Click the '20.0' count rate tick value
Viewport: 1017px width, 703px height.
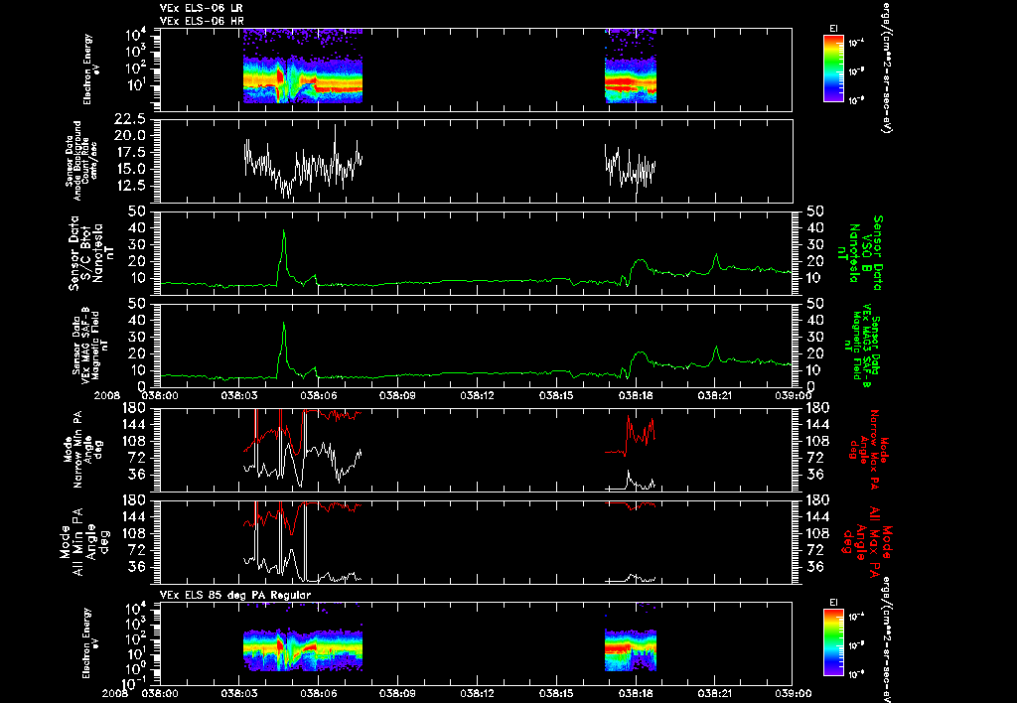(x=130, y=136)
